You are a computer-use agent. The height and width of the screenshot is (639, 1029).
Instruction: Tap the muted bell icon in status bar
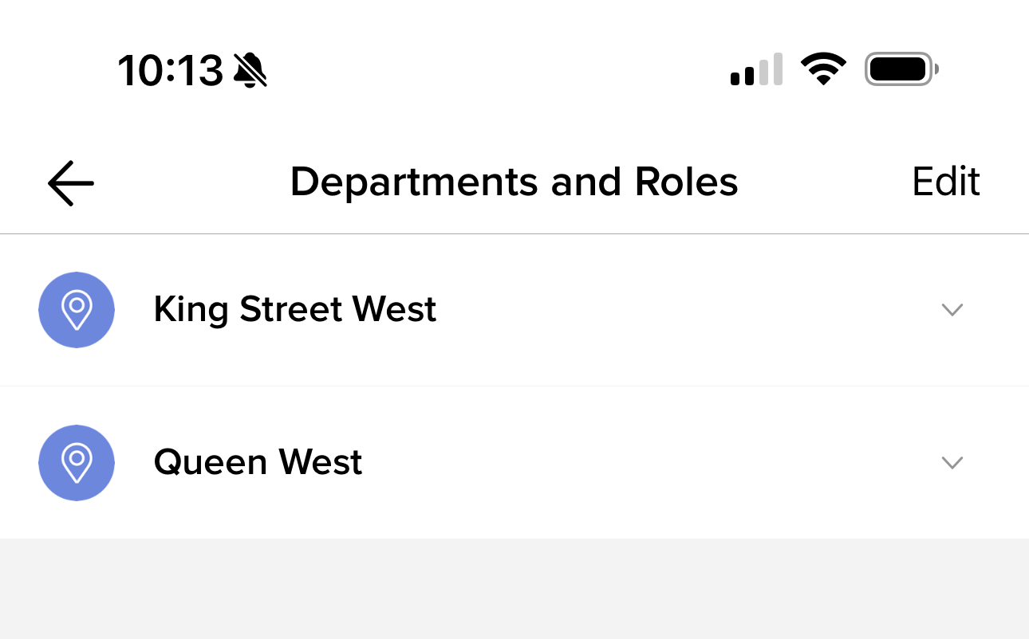pyautogui.click(x=250, y=70)
